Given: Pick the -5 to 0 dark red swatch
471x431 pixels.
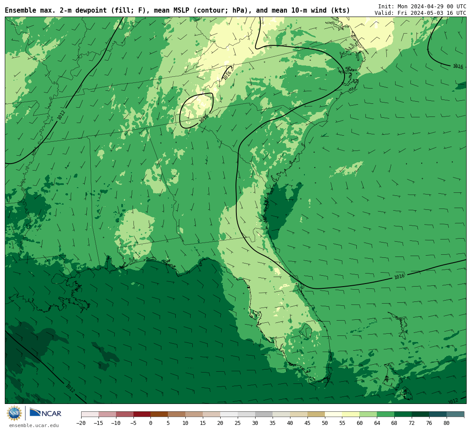Looking at the screenshot, I should pyautogui.click(x=142, y=414).
